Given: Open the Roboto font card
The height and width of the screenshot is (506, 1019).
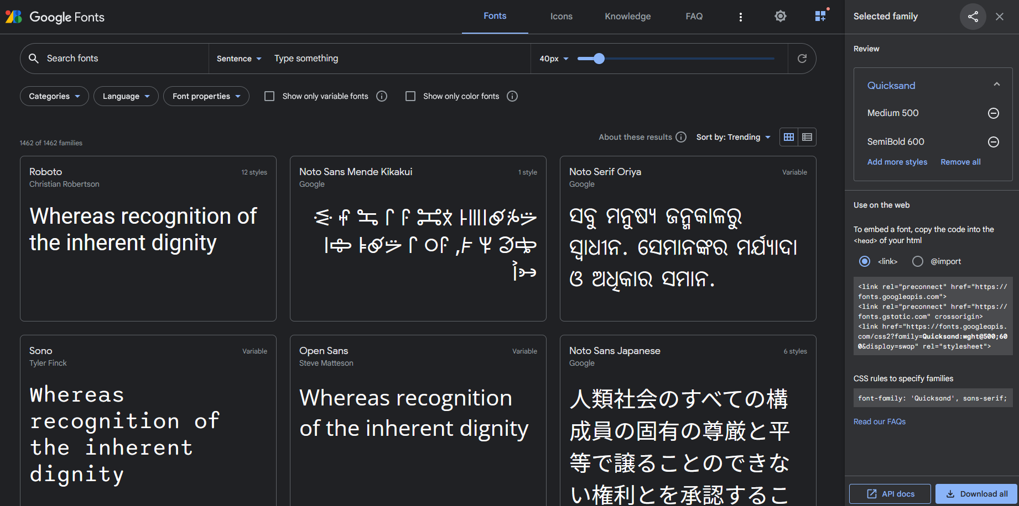Looking at the screenshot, I should [148, 239].
